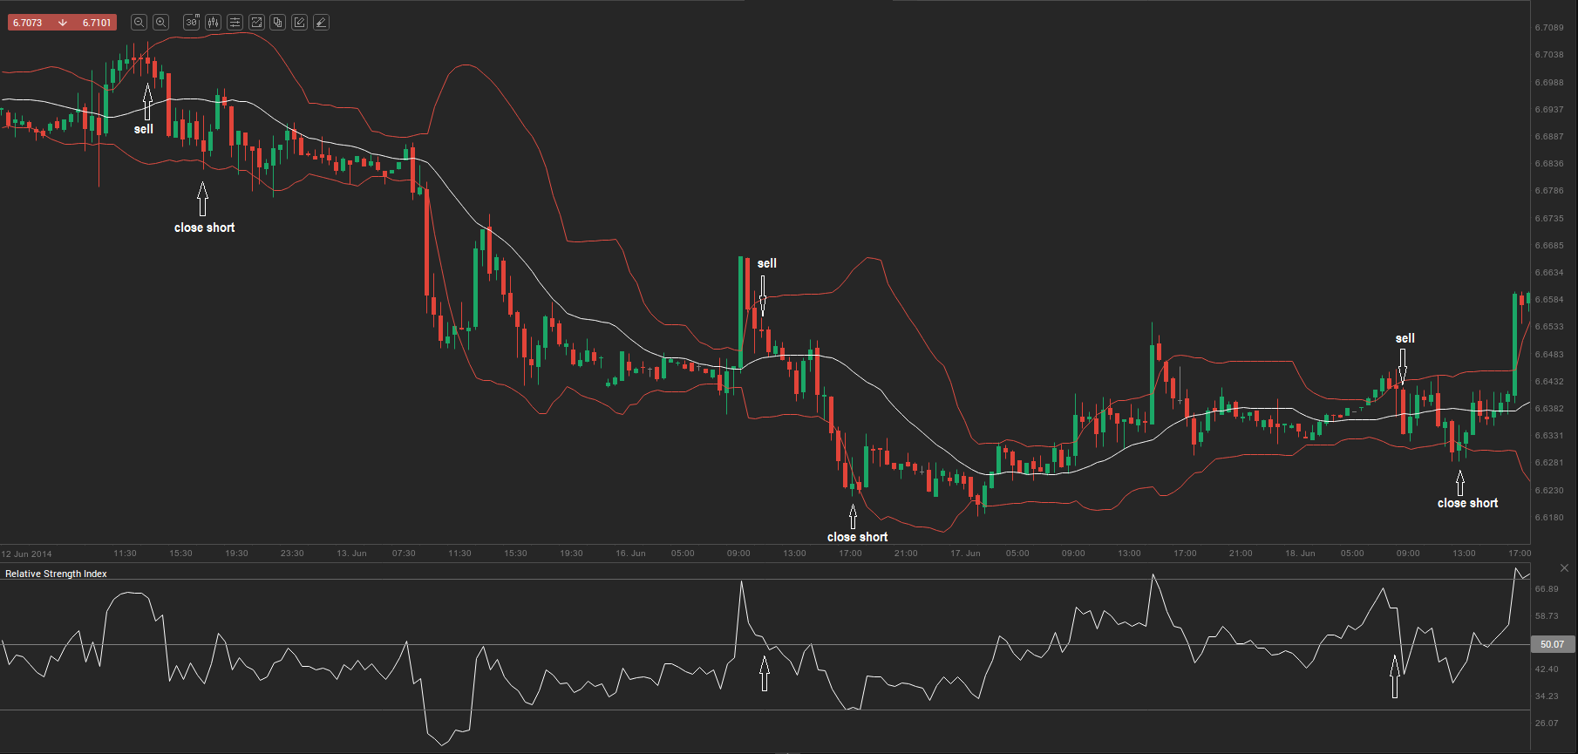
Task: Click the 6.6634 price axis label
Action: click(1549, 273)
